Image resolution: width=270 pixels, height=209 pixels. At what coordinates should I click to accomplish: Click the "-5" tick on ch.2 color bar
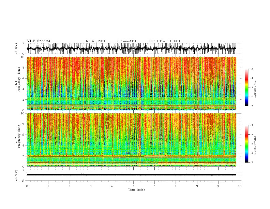click(252, 144)
